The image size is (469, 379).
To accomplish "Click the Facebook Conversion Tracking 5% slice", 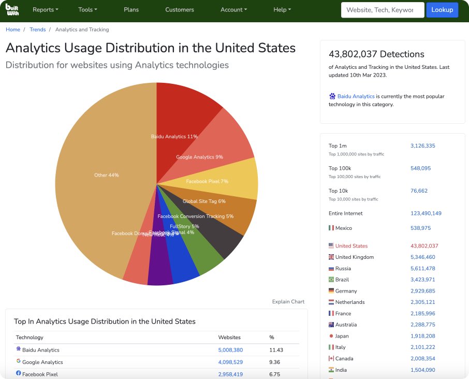I will (223, 236).
